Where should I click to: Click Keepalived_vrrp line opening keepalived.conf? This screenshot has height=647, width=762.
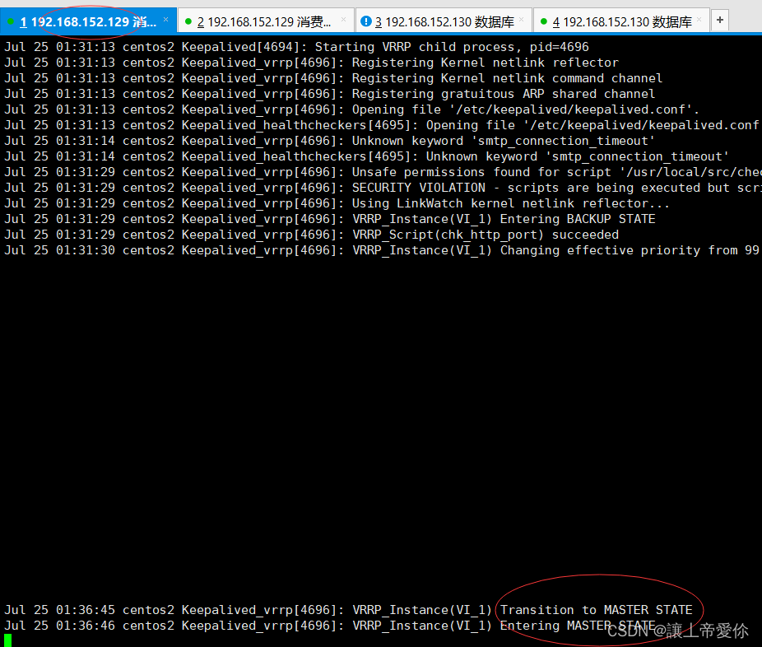(x=352, y=109)
